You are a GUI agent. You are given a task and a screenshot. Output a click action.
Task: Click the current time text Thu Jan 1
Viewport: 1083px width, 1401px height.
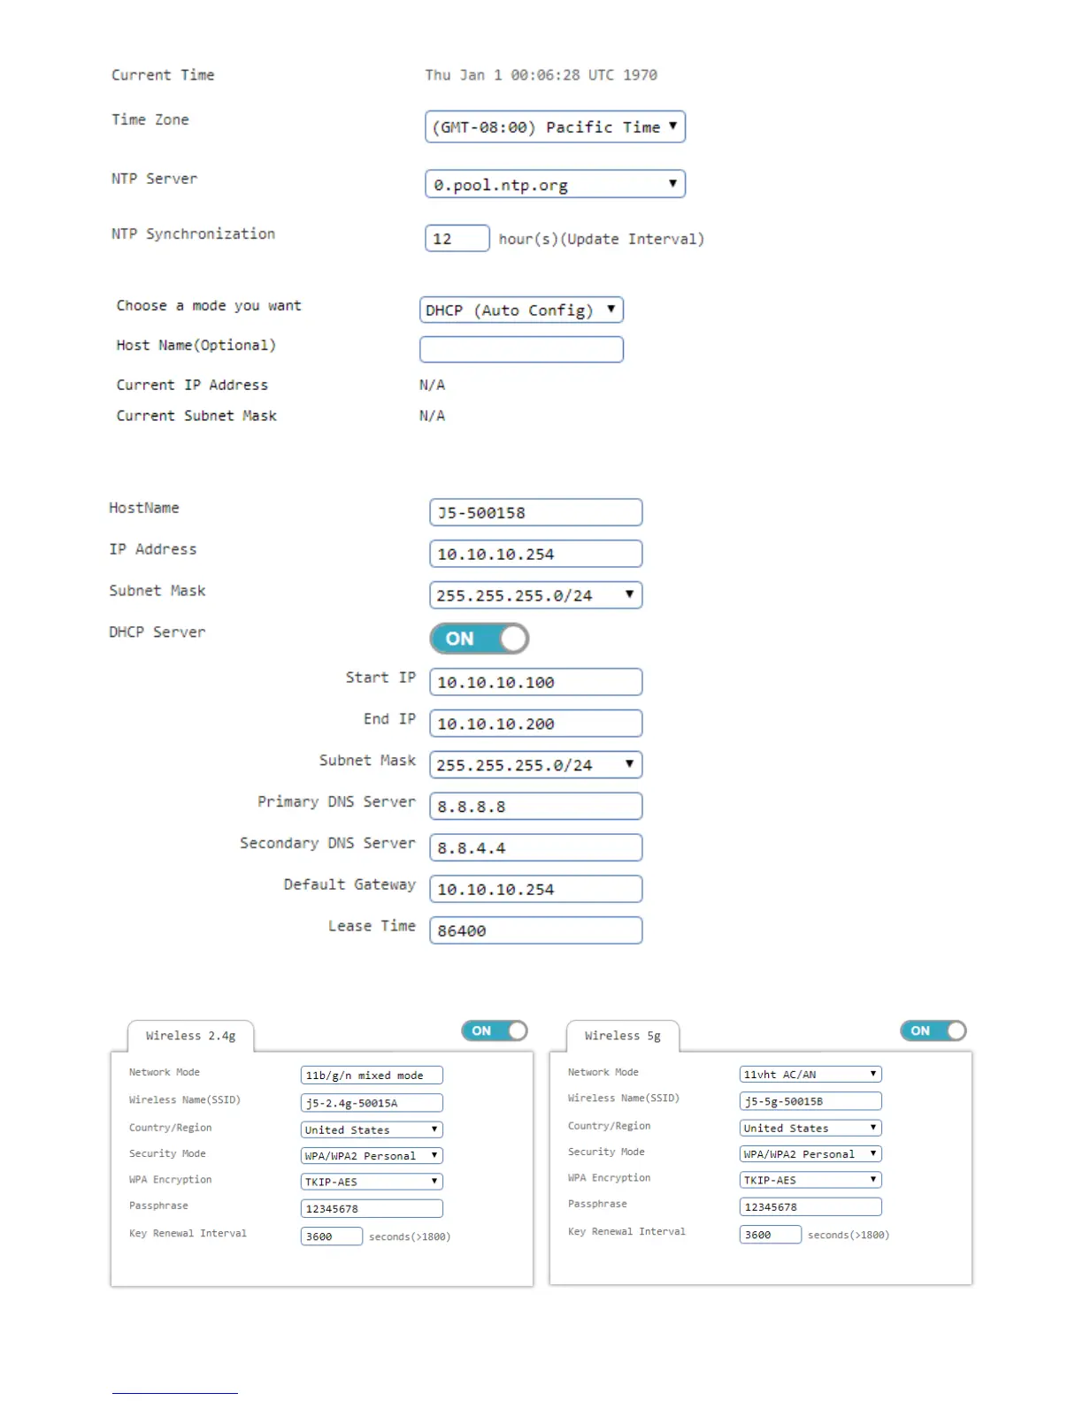541,75
